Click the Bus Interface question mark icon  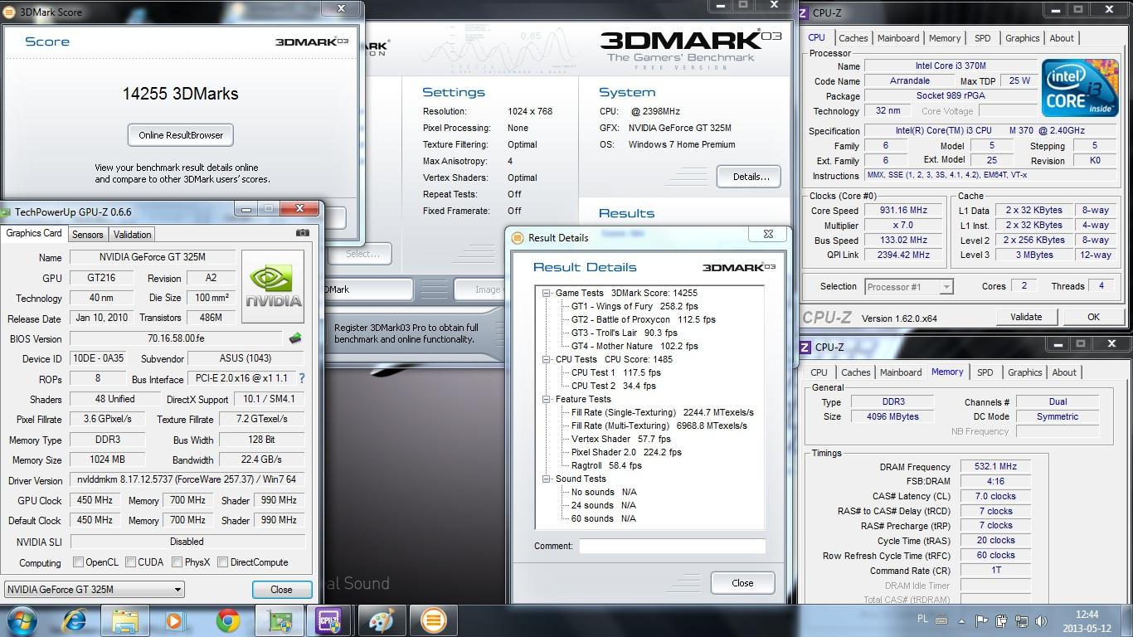point(301,378)
